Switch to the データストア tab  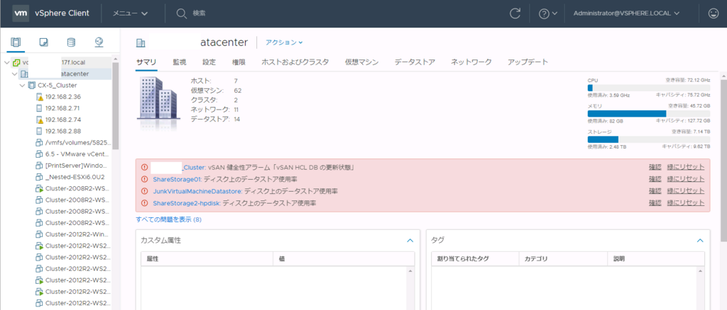415,62
